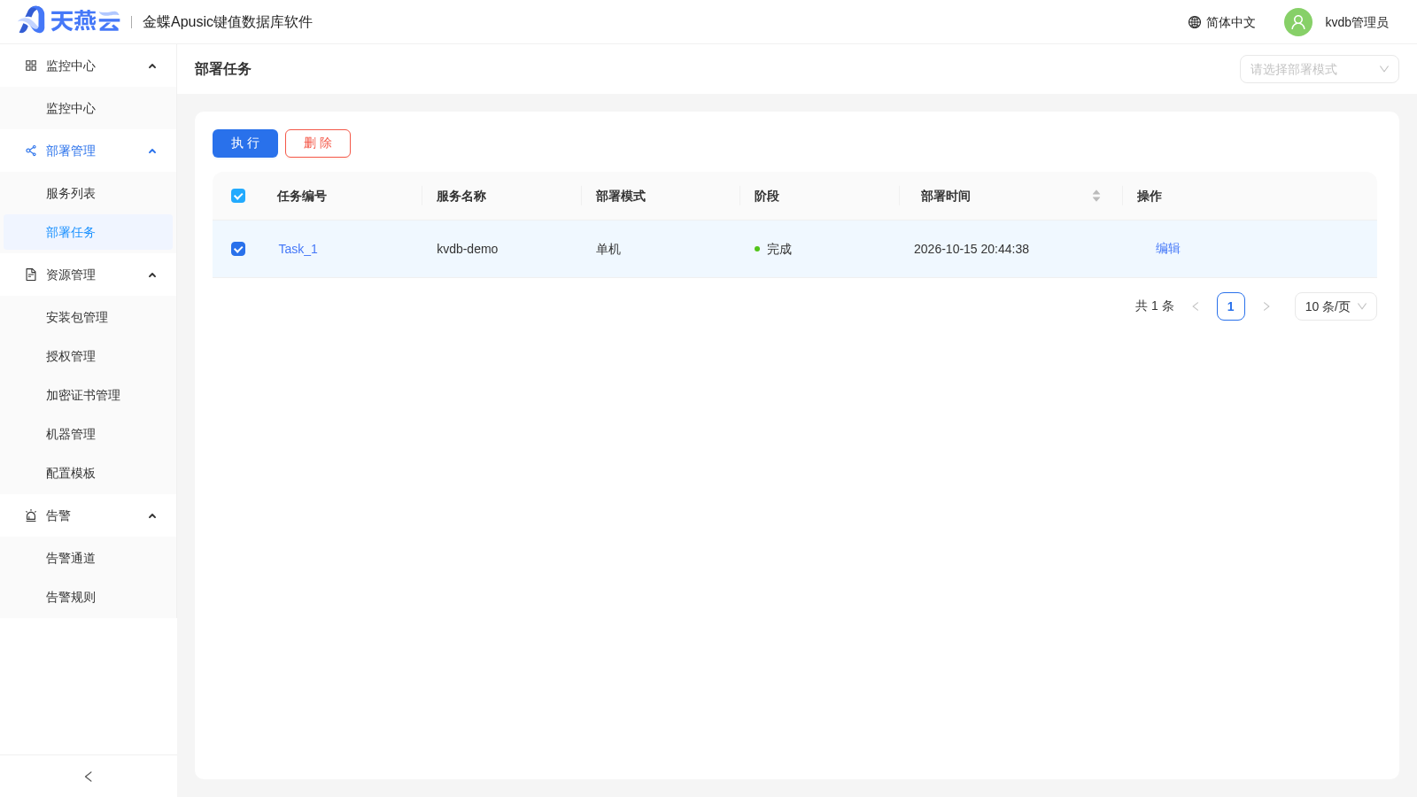Click the kvdb管理员 username

(1357, 22)
